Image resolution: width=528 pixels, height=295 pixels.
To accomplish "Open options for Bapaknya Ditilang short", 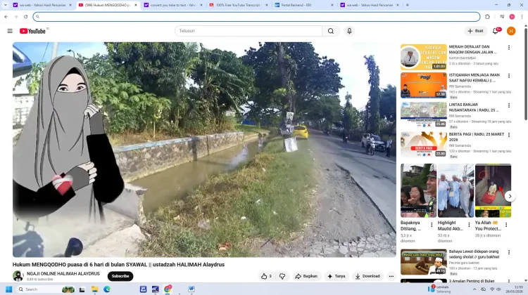I will (x=432, y=225).
